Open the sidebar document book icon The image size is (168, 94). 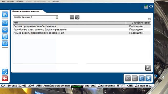pyautogui.click(x=5, y=37)
